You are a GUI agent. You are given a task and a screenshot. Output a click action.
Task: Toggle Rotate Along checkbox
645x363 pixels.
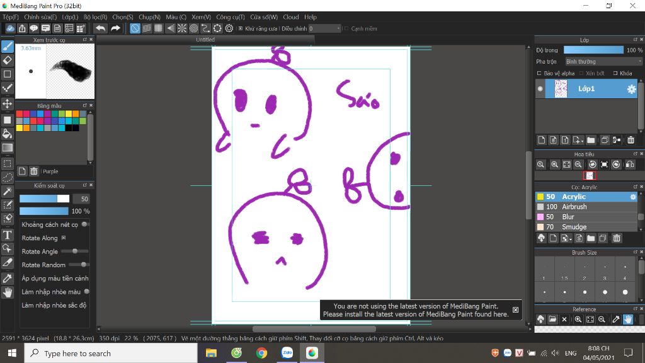click(x=64, y=238)
